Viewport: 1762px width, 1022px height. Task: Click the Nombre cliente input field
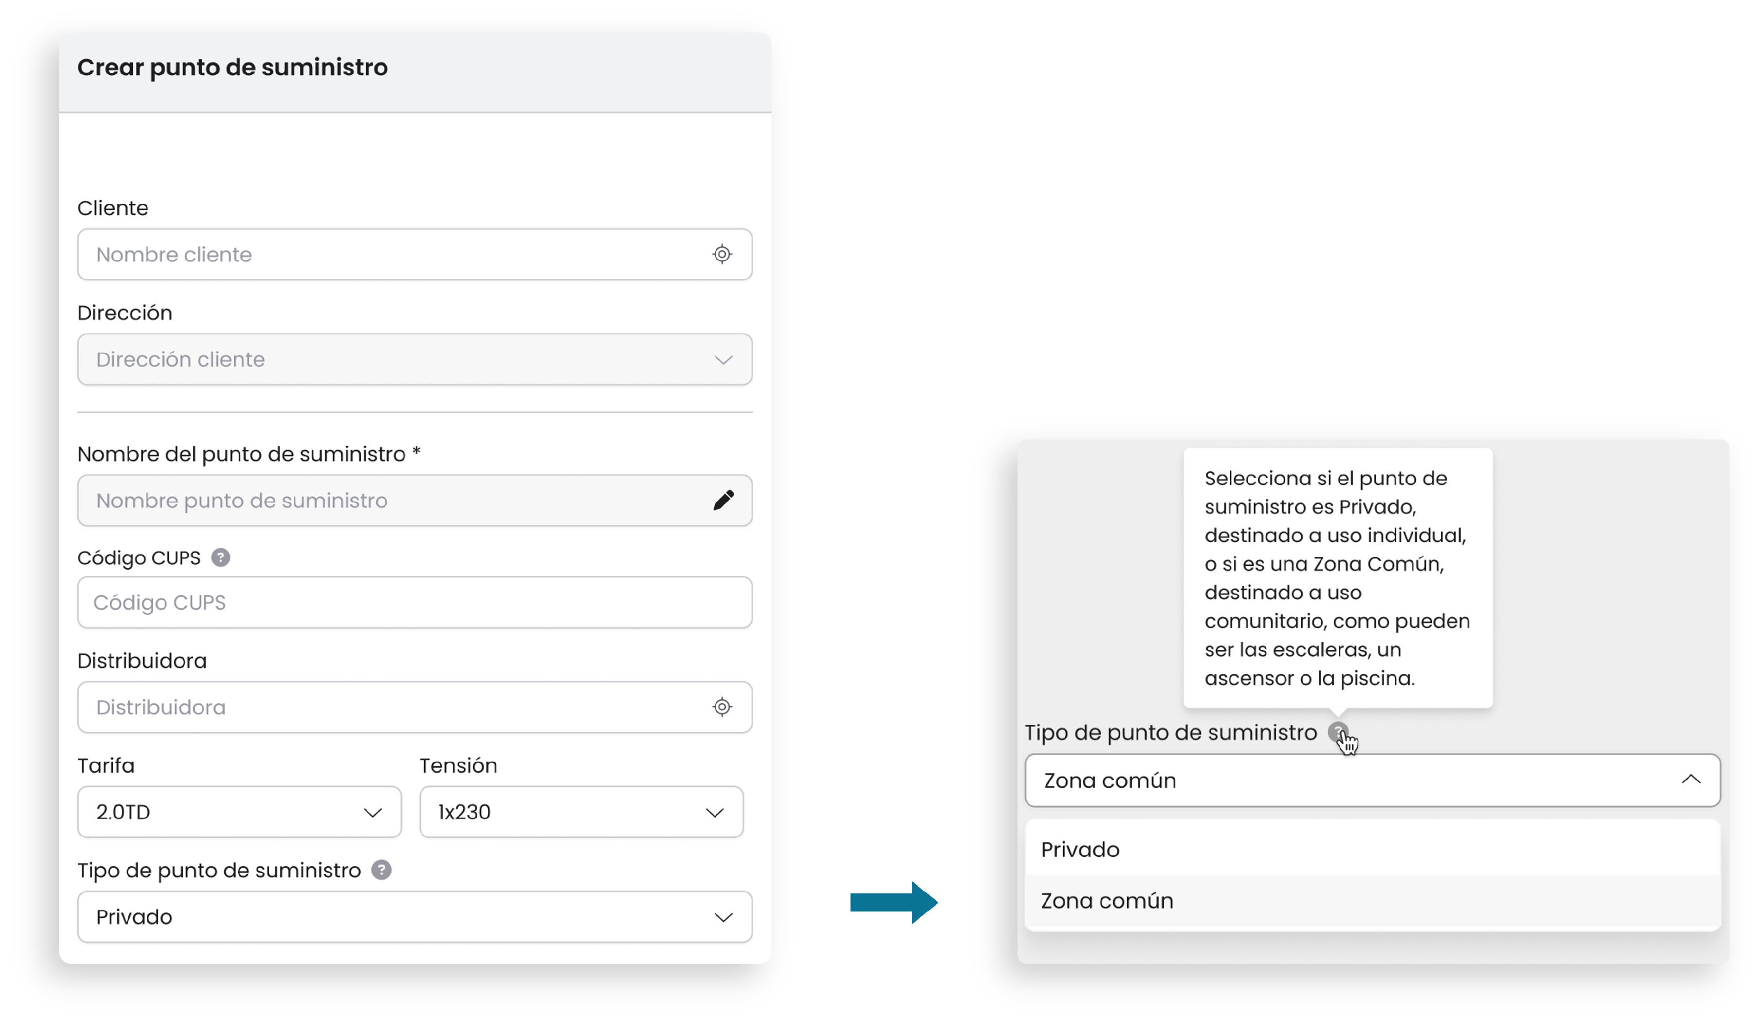415,255
